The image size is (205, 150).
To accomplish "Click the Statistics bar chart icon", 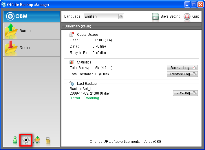I will click(72, 62).
